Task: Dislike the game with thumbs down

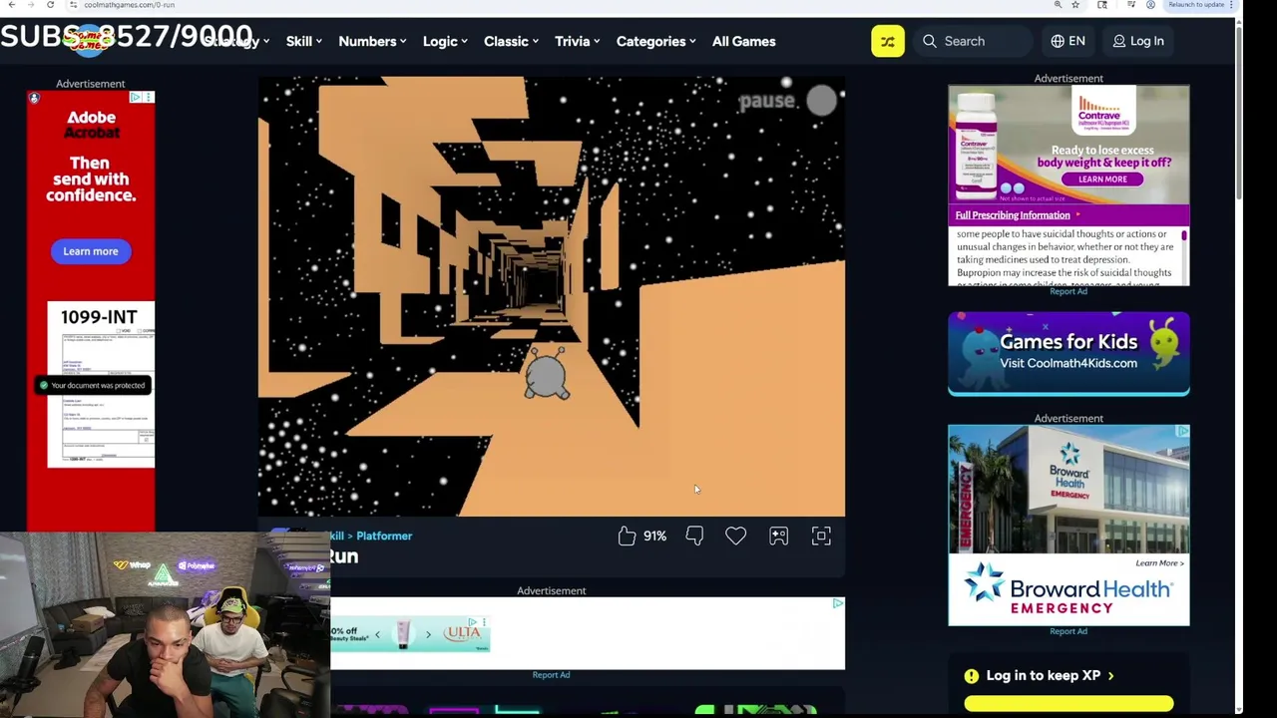Action: 694,537
